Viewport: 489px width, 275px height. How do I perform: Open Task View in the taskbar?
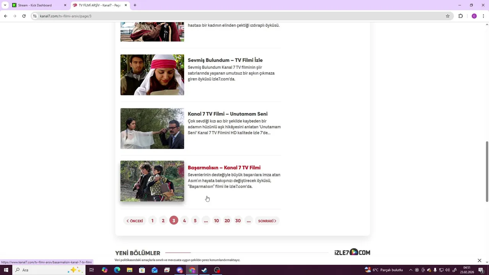pyautogui.click(x=92, y=270)
